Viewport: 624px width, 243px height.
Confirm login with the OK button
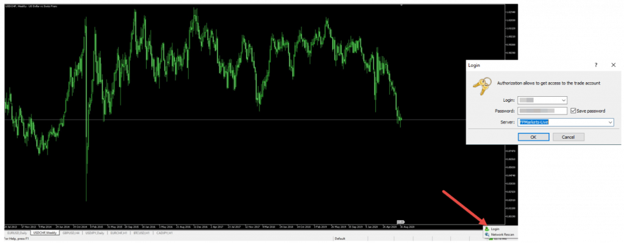pos(534,137)
